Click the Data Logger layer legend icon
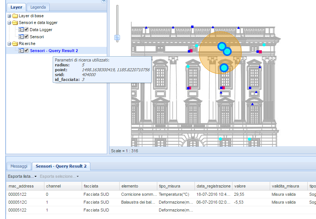 21,30
